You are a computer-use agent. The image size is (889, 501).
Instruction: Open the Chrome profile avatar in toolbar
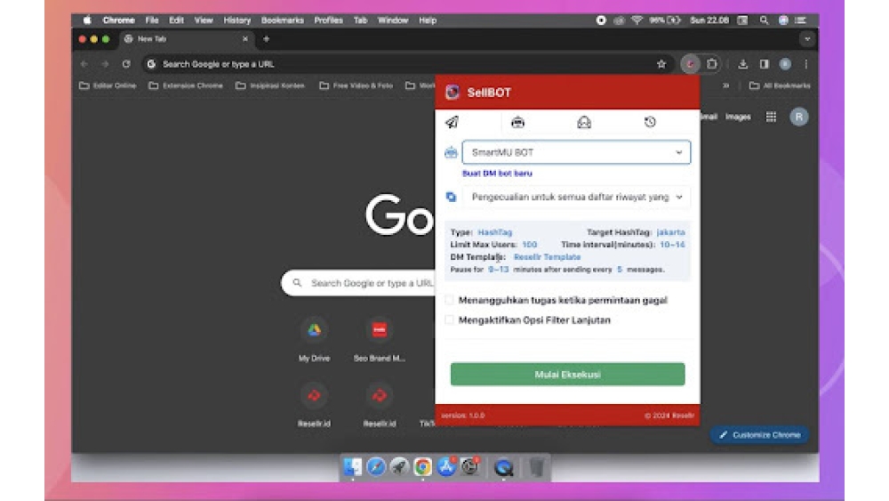tap(785, 64)
